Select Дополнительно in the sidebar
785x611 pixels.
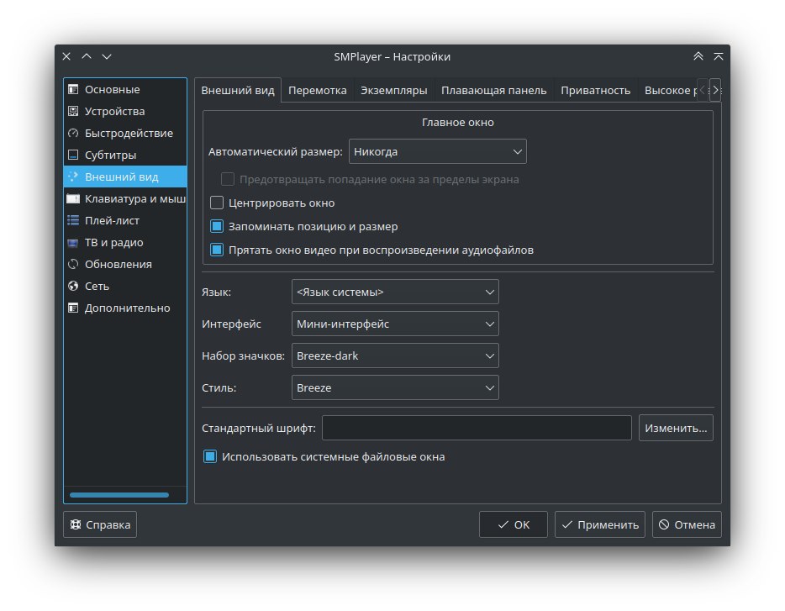click(x=125, y=308)
